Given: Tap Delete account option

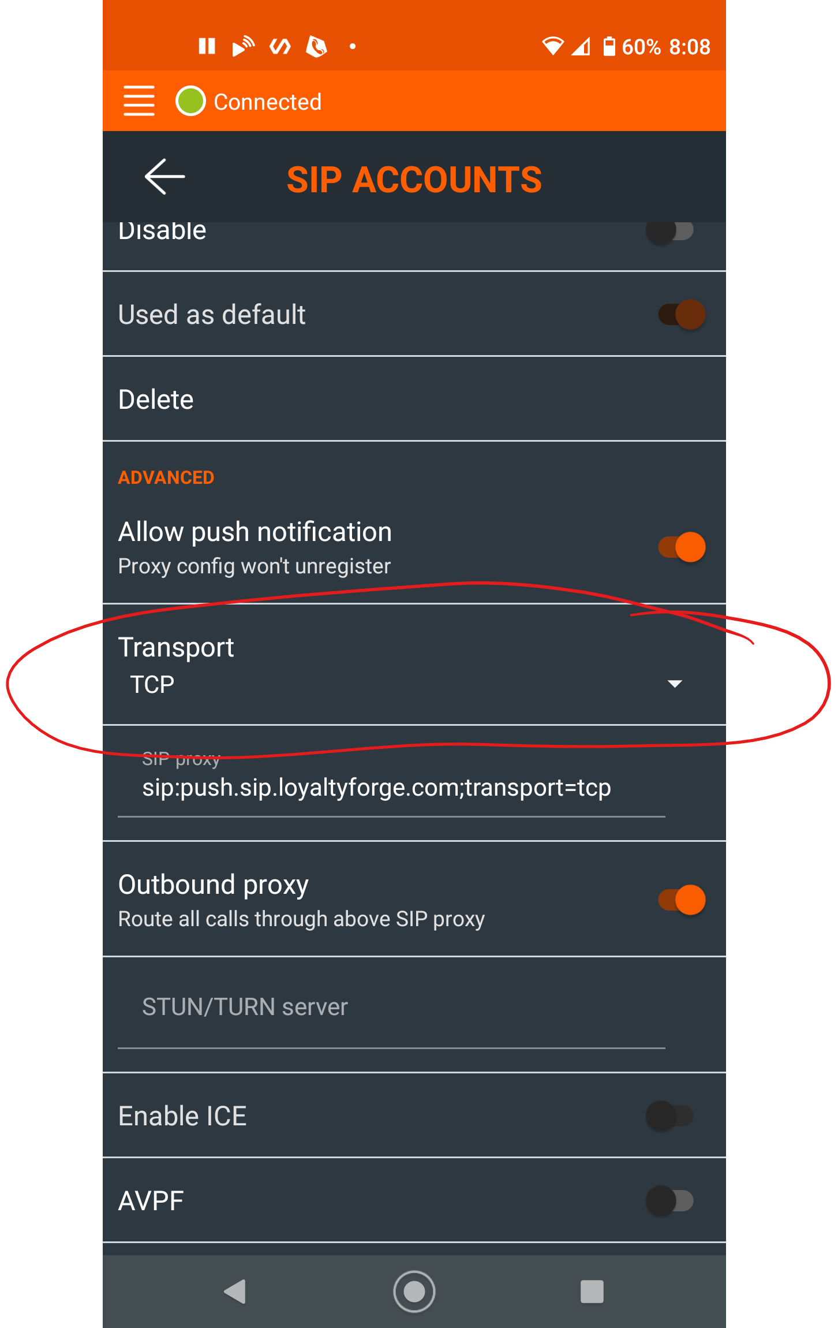Looking at the screenshot, I should 414,399.
